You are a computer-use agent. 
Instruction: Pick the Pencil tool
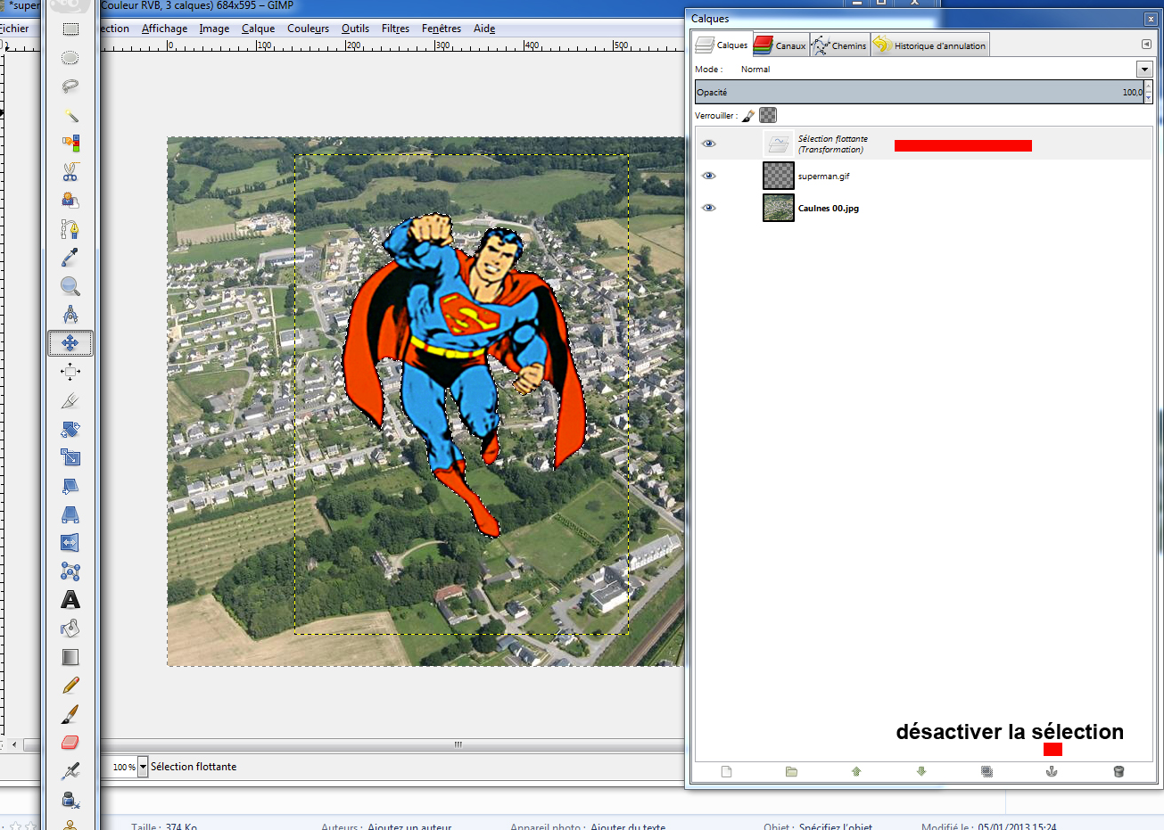[x=70, y=686]
